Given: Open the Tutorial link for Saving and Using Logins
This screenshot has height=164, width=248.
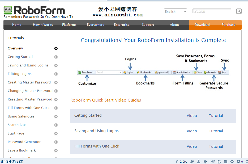Looking at the screenshot, I should point(216,131).
